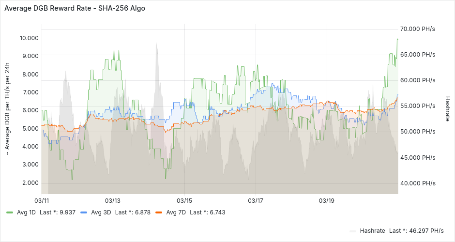This screenshot has height=242, width=455.
Task: Click the green Avg 1D color swatch
Action: (10, 212)
